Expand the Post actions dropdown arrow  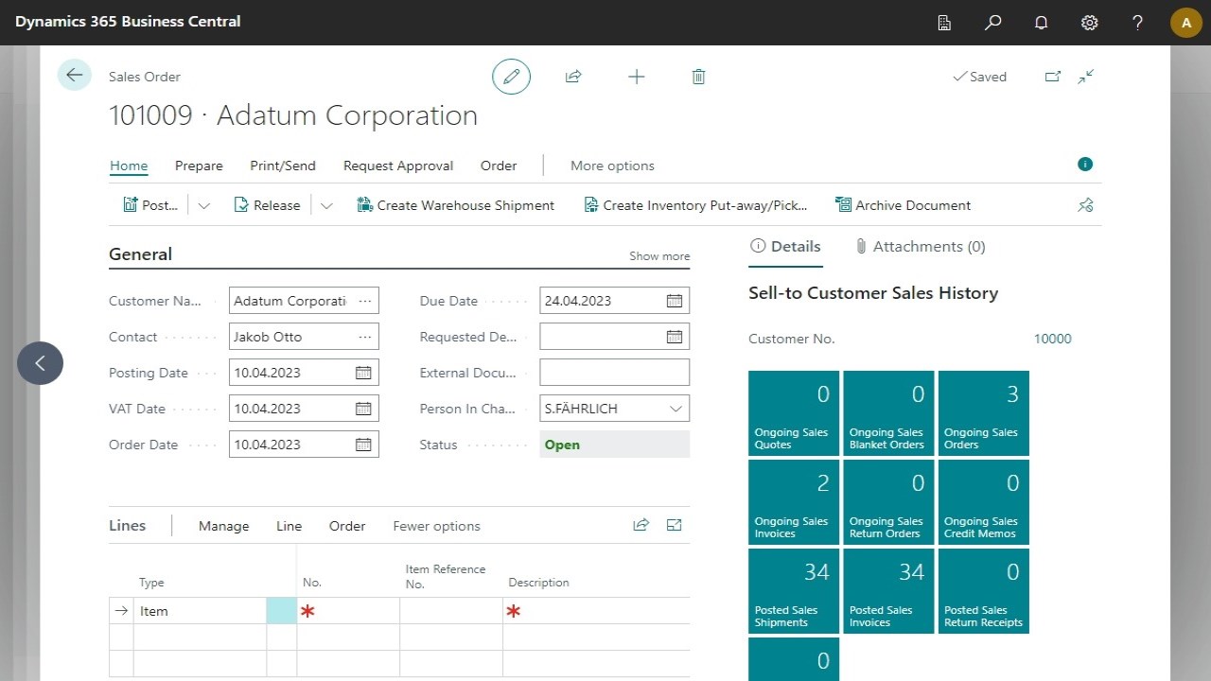click(203, 205)
